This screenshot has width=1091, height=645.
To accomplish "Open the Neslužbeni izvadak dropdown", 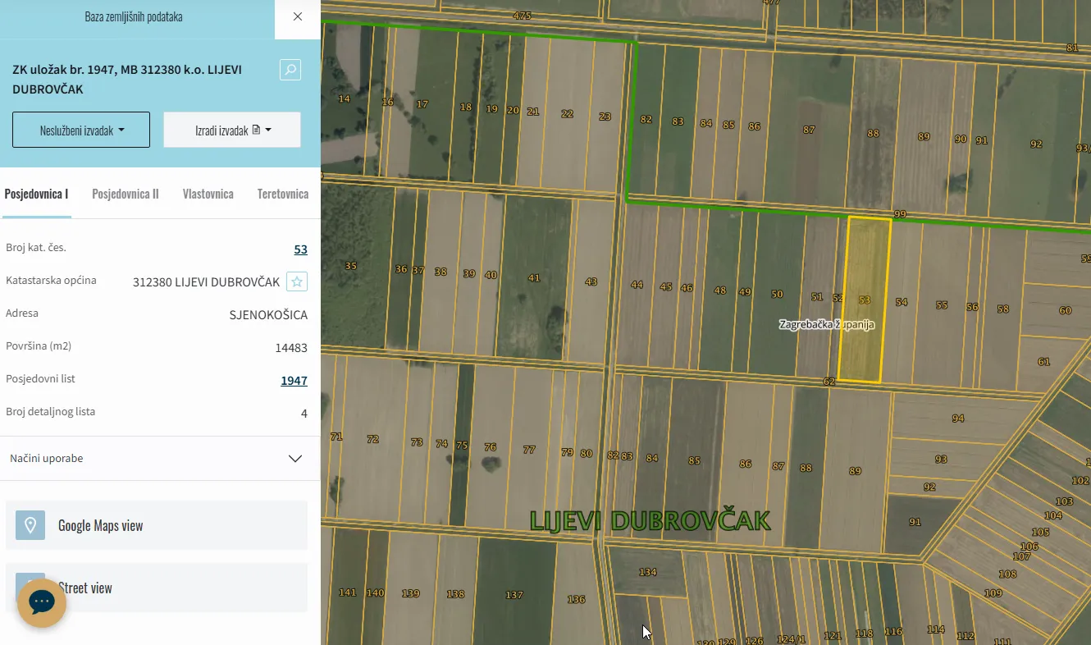I will [x=81, y=130].
